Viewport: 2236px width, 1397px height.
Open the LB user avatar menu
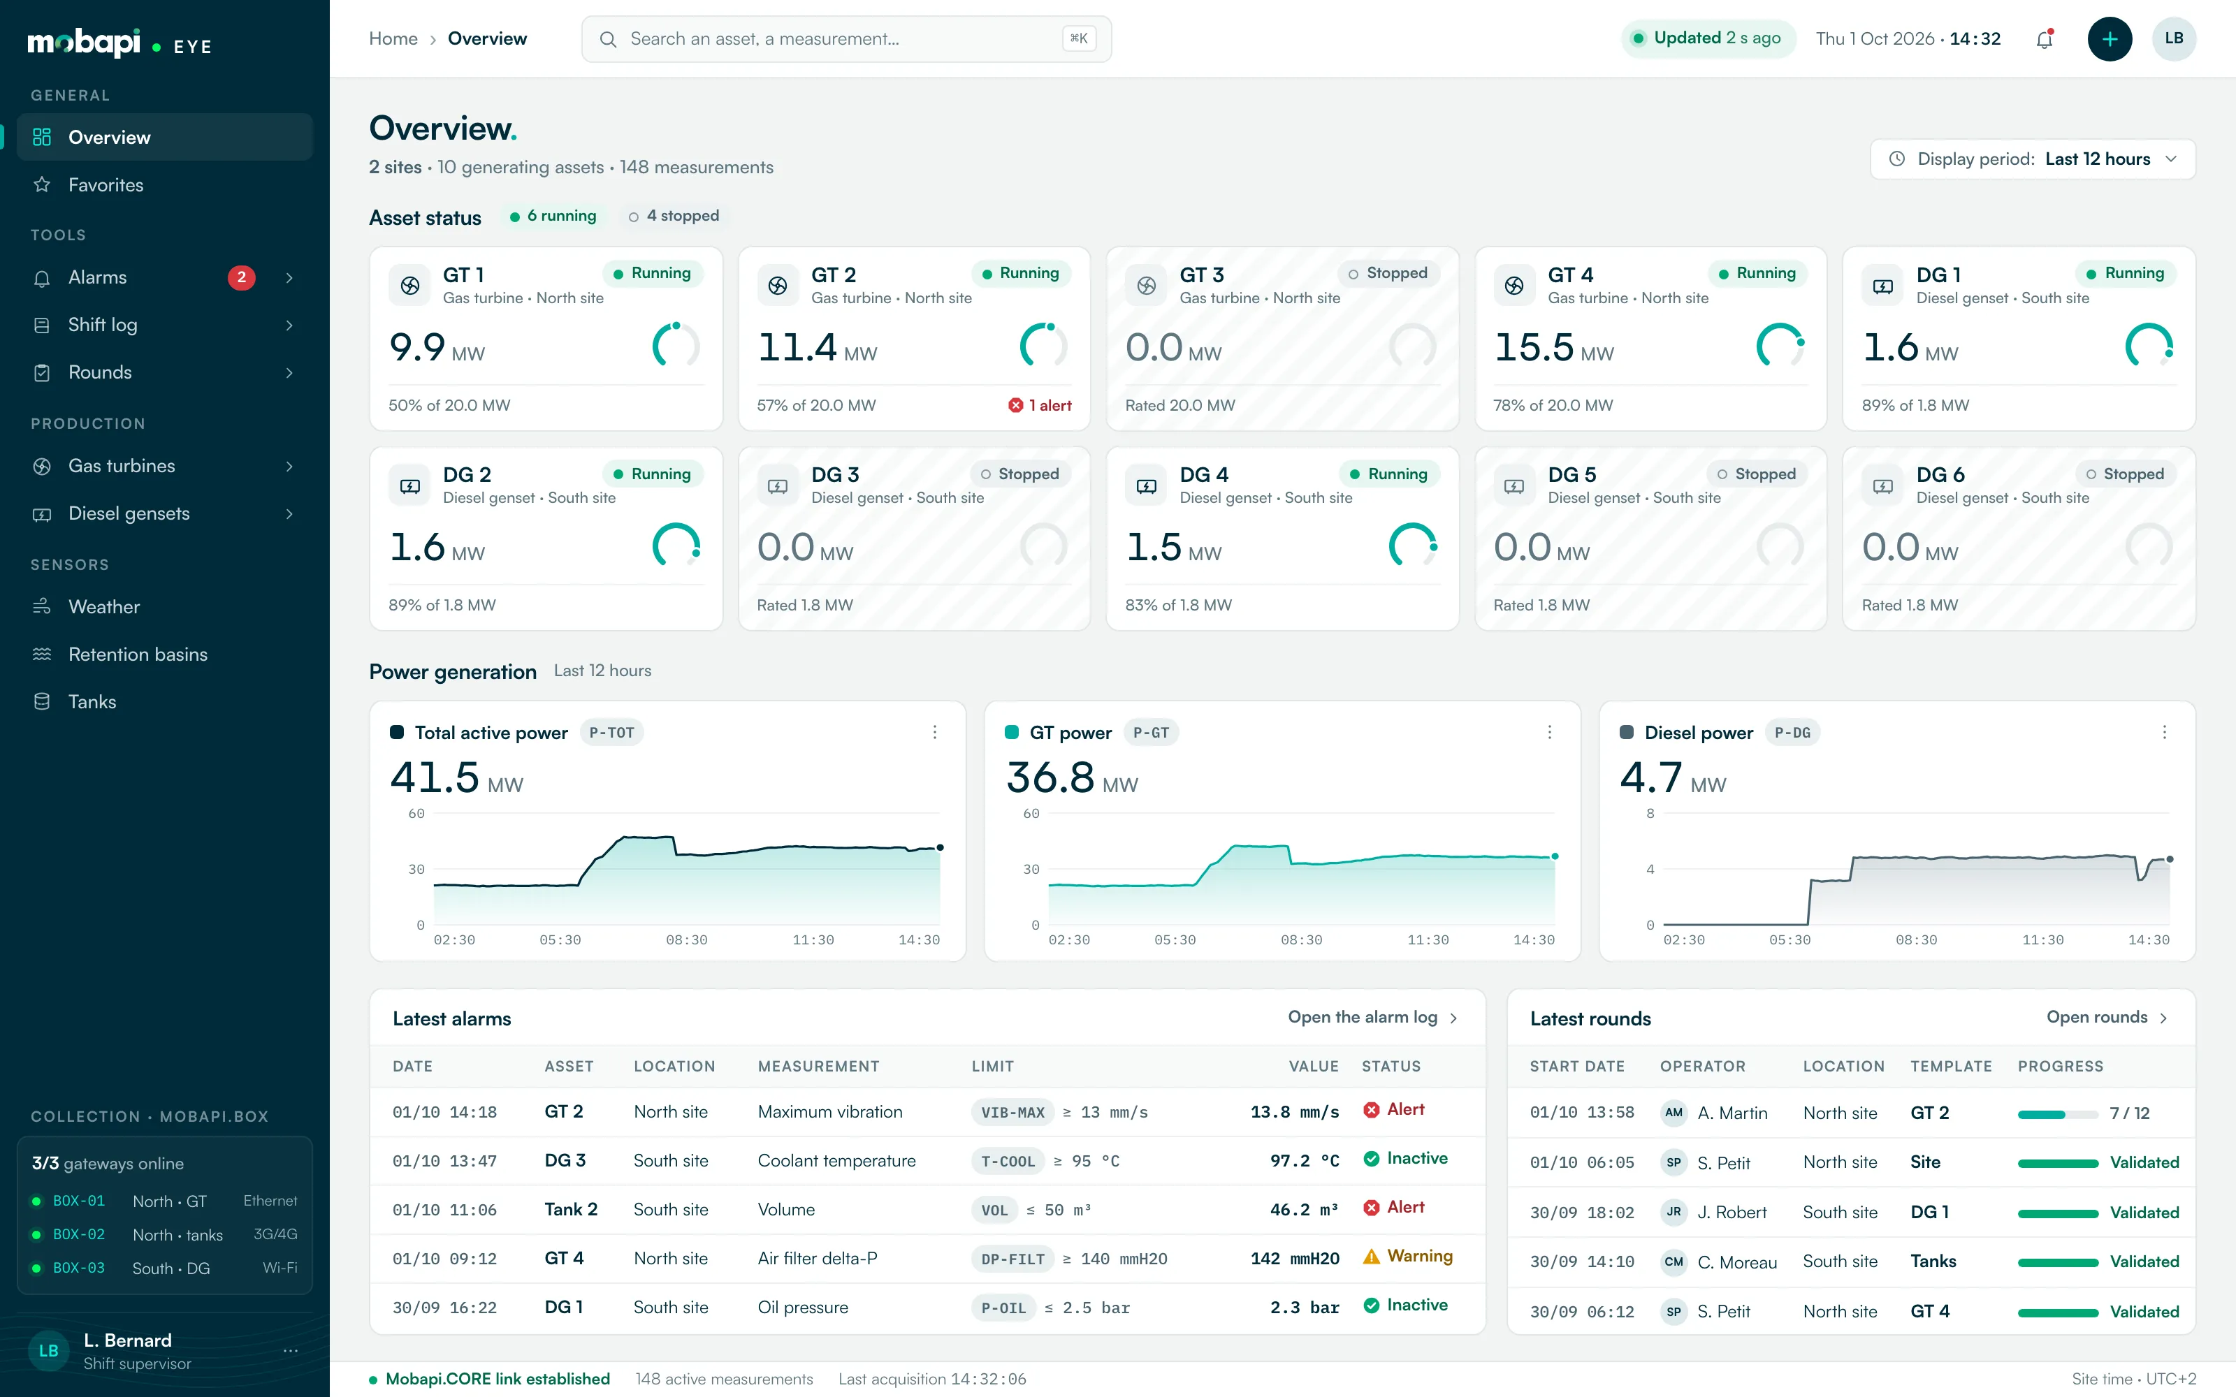[x=2173, y=39]
